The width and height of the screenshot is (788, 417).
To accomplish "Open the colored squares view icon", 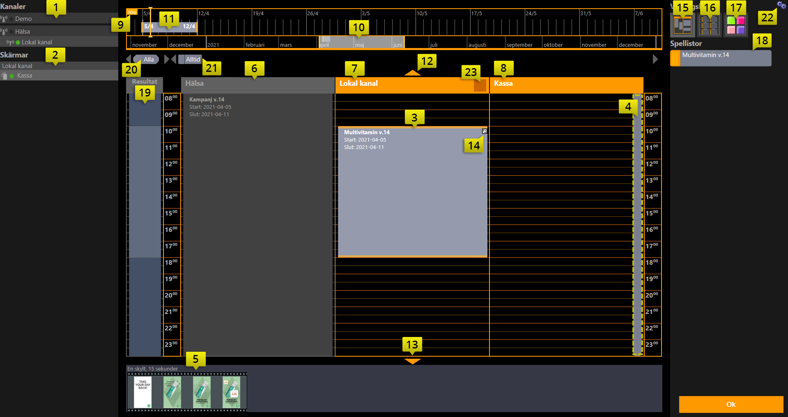I will pyautogui.click(x=736, y=25).
